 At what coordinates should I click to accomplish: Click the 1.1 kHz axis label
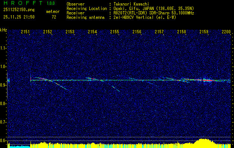coord(3,48)
